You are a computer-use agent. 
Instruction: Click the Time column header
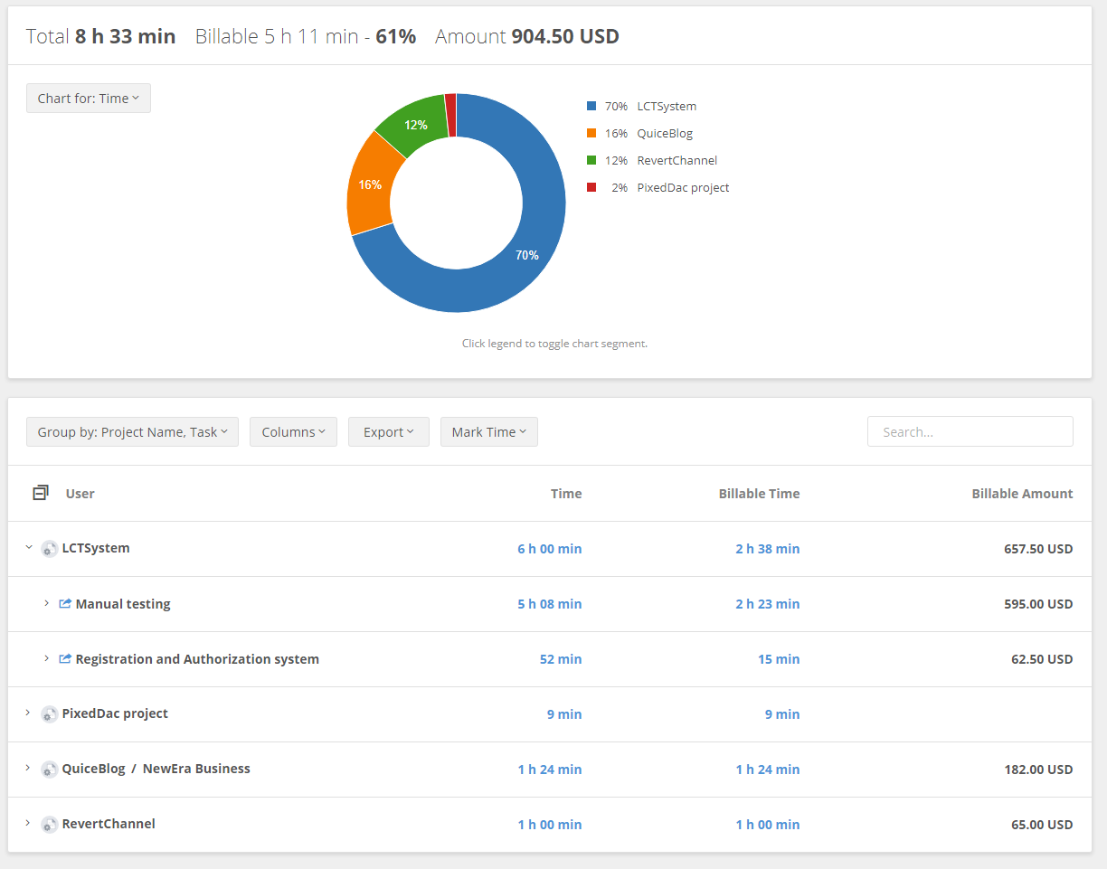click(566, 494)
